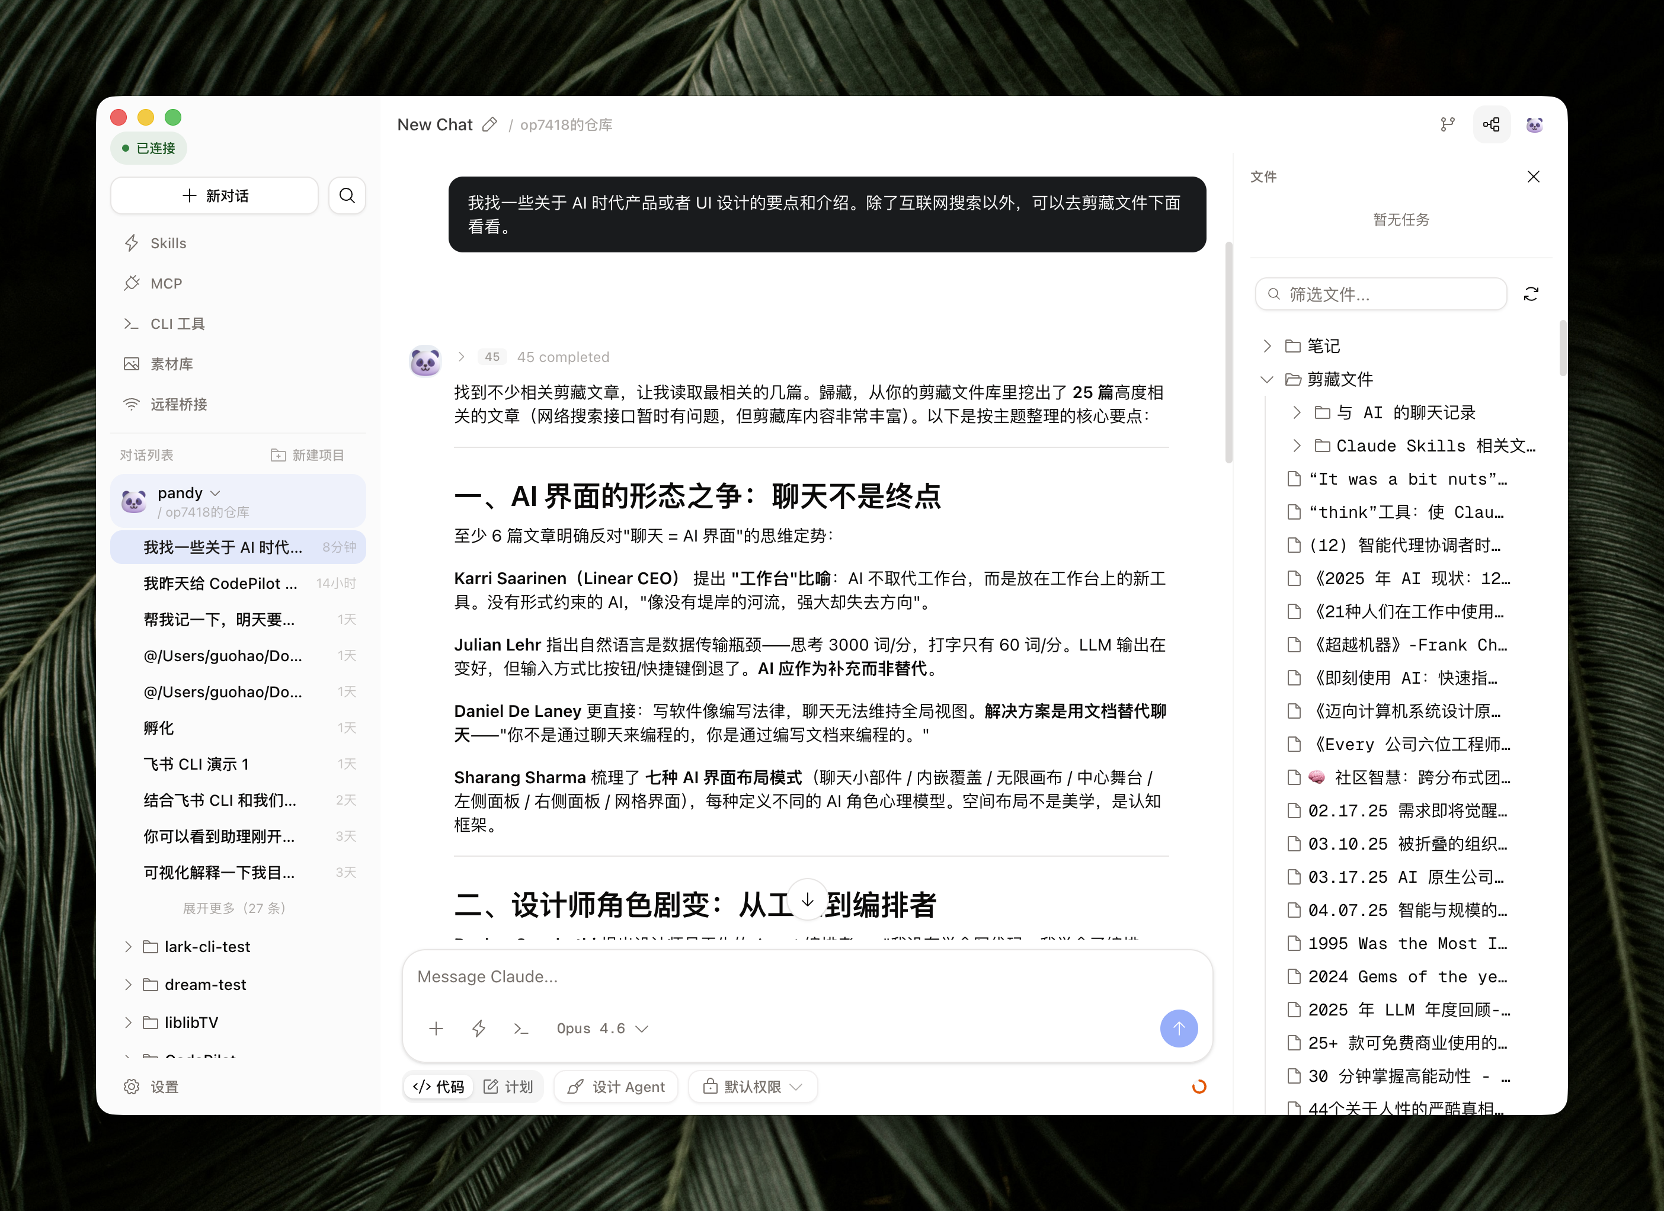Click the terminal prompt icon in message box
The height and width of the screenshot is (1211, 1664).
point(521,1029)
